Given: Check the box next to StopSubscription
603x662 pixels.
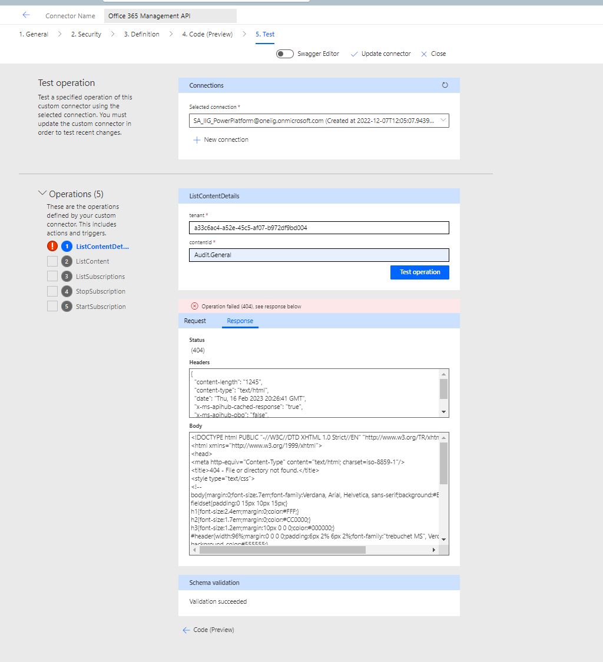Looking at the screenshot, I should coord(52,291).
